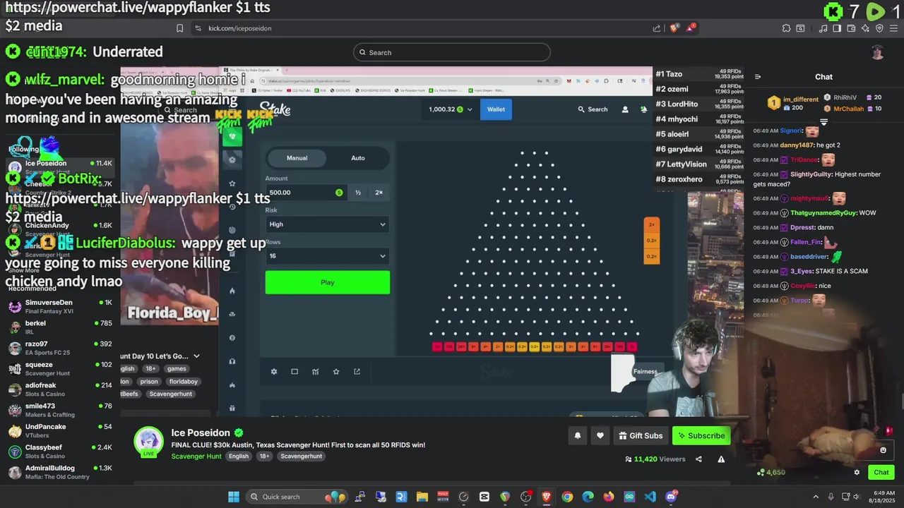Open Ice Poseidon channel in sidebar

pos(60,167)
